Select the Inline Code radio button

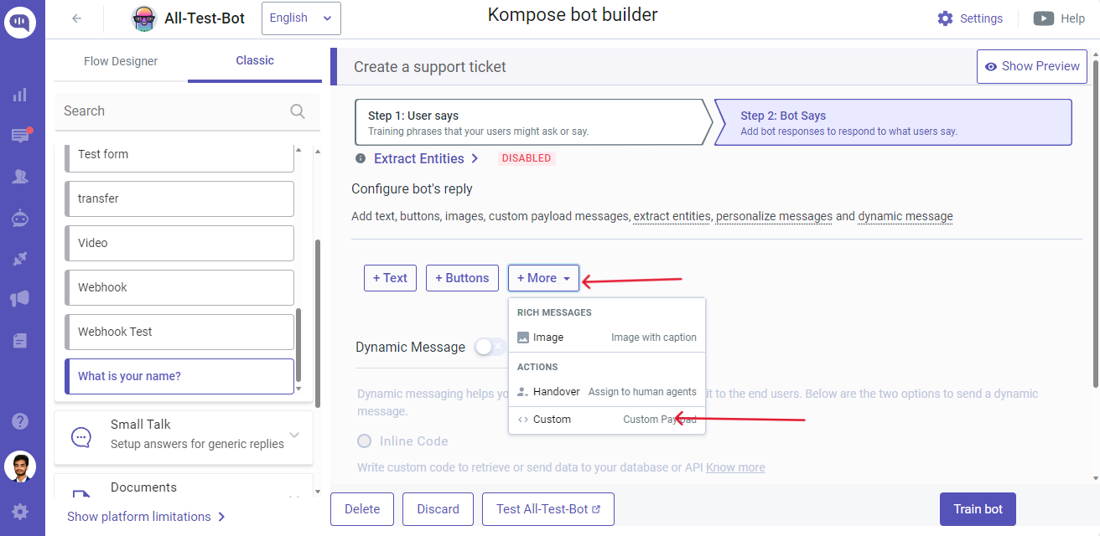[365, 441]
